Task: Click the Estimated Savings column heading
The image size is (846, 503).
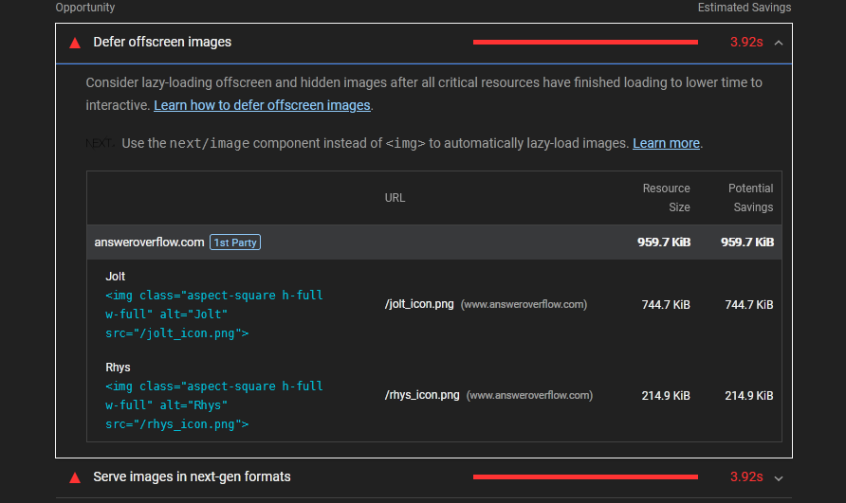Action: [x=745, y=8]
